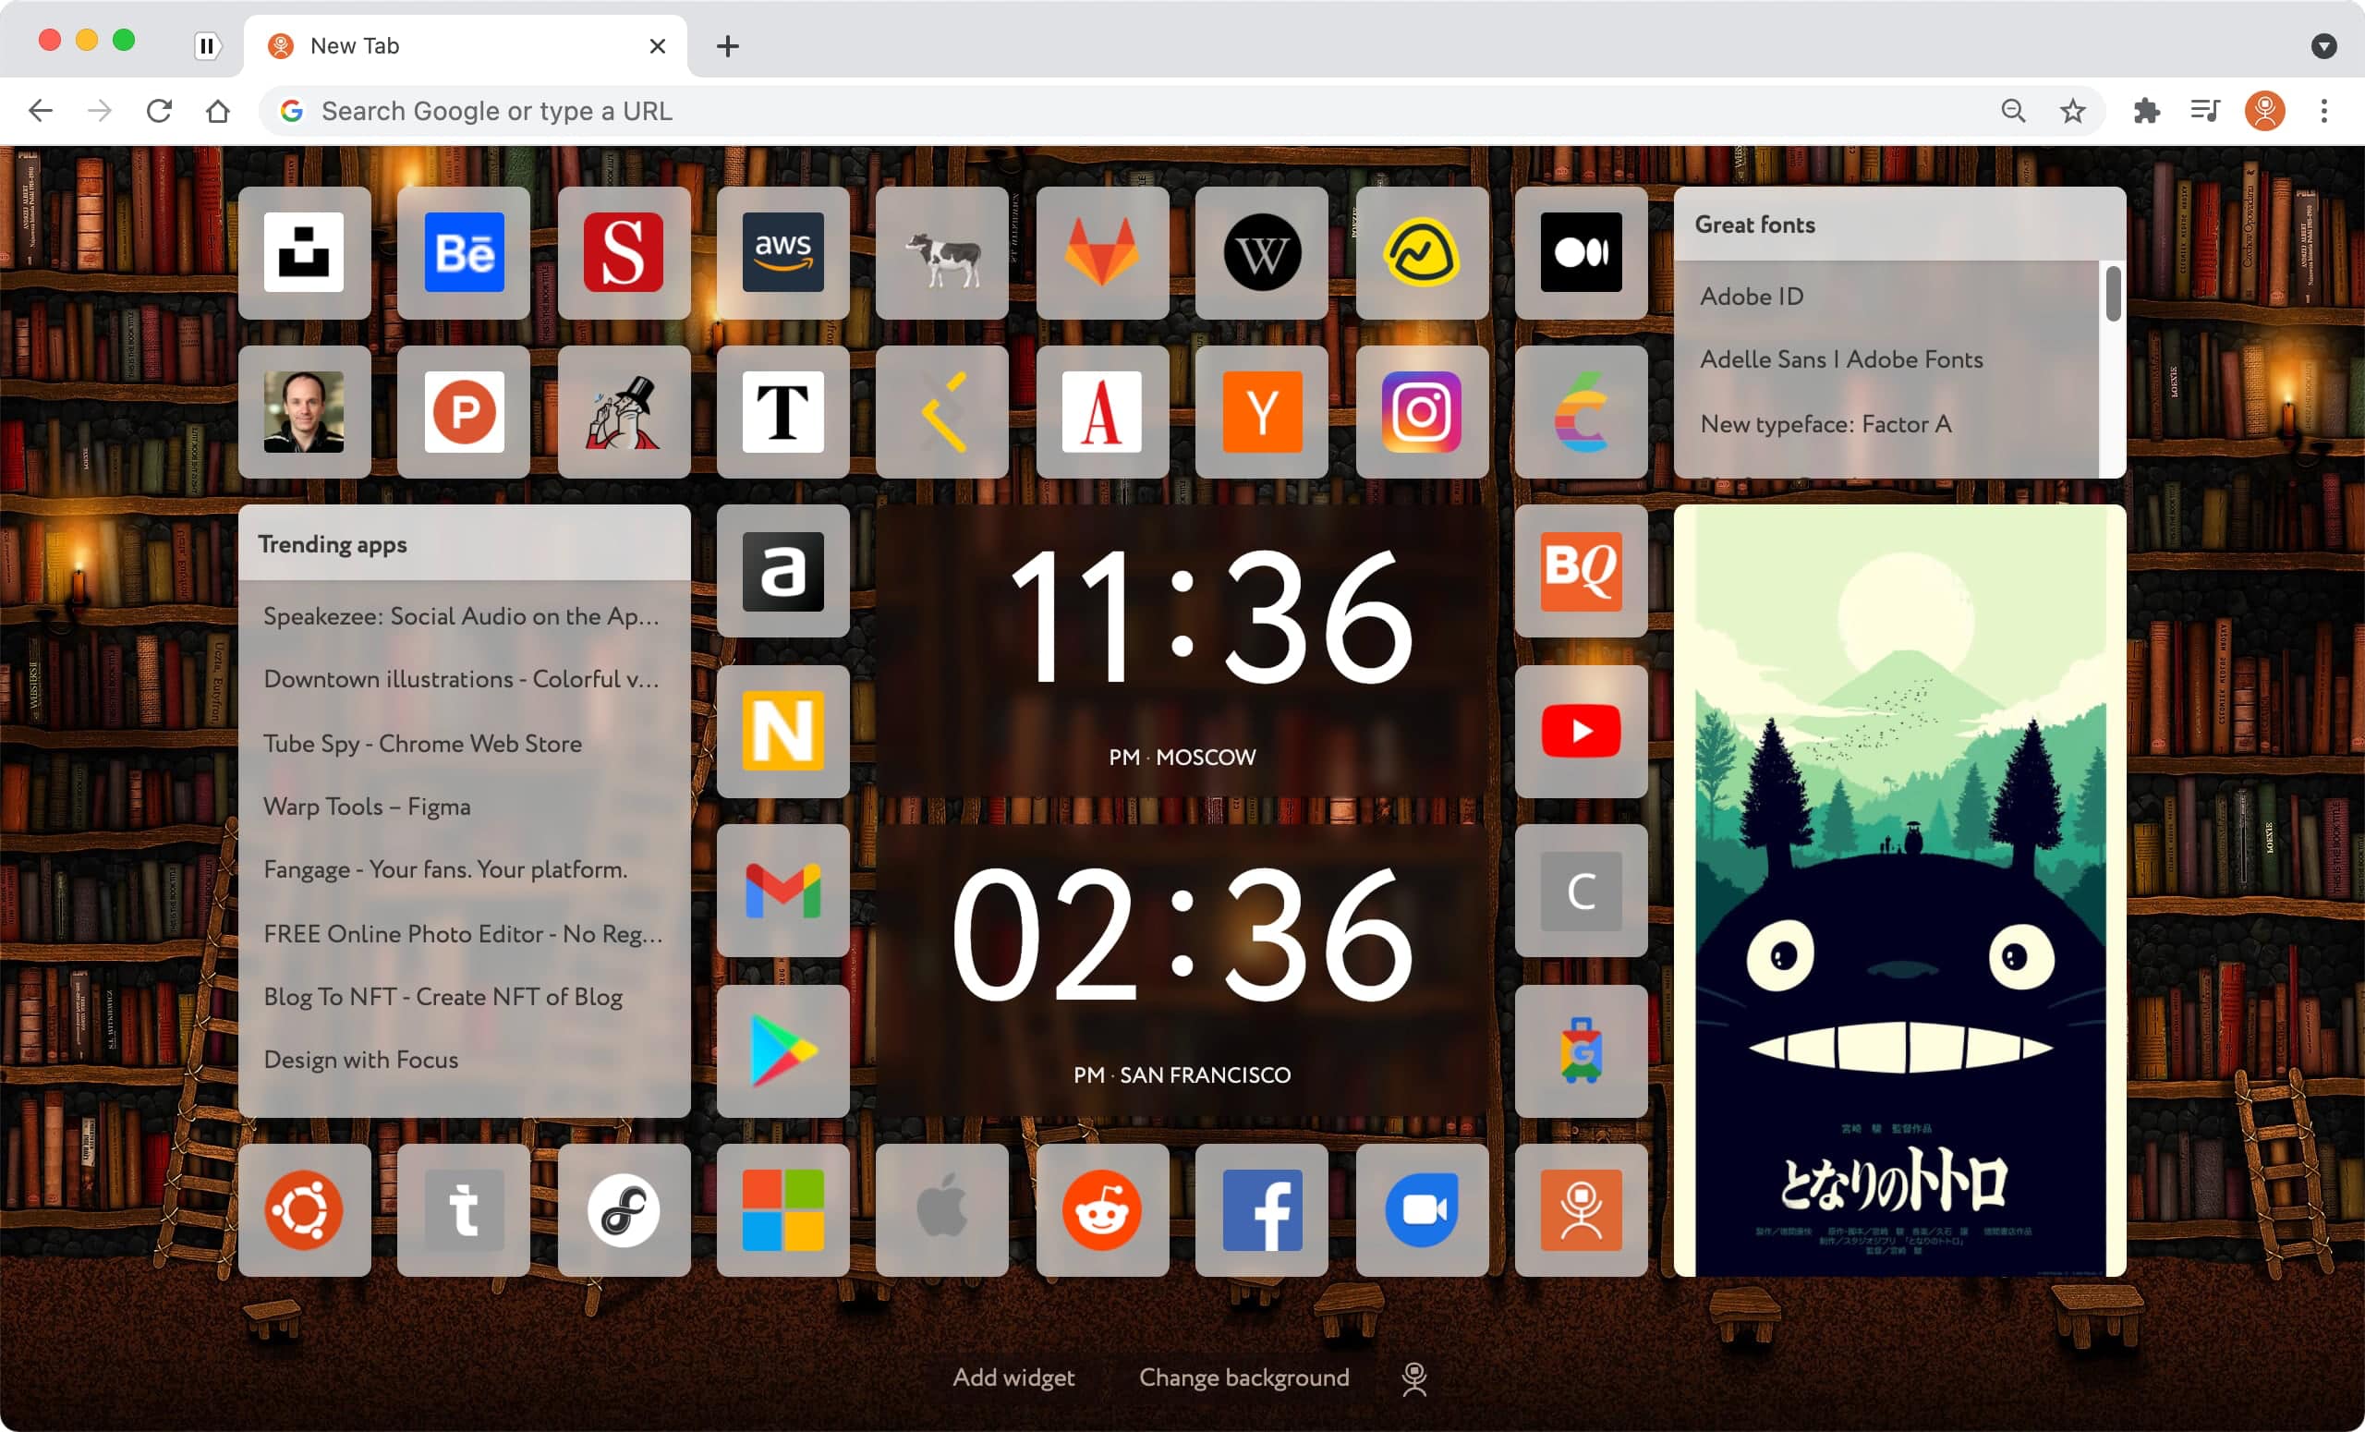Open the Tumblr shortcut tile
Screen dimensions: 2365x1432
coord(464,1210)
